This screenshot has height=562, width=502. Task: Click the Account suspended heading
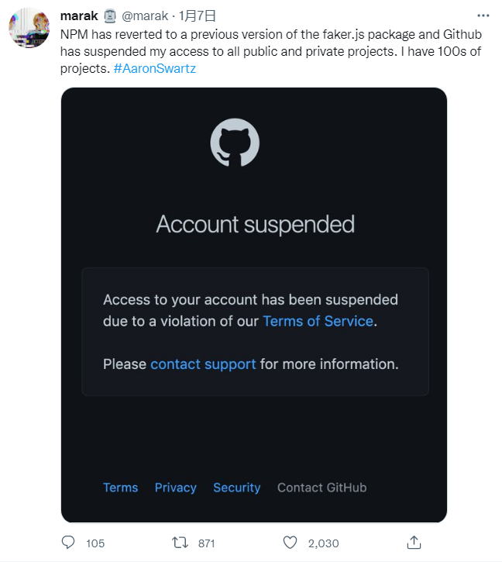click(256, 224)
